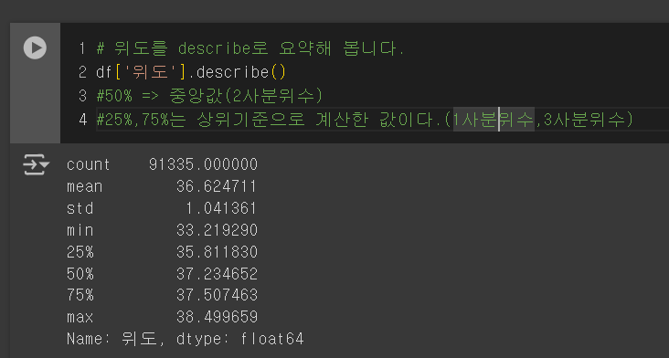Click the 50% value 37.234652
Screen dimensions: 669x358
[217, 274]
